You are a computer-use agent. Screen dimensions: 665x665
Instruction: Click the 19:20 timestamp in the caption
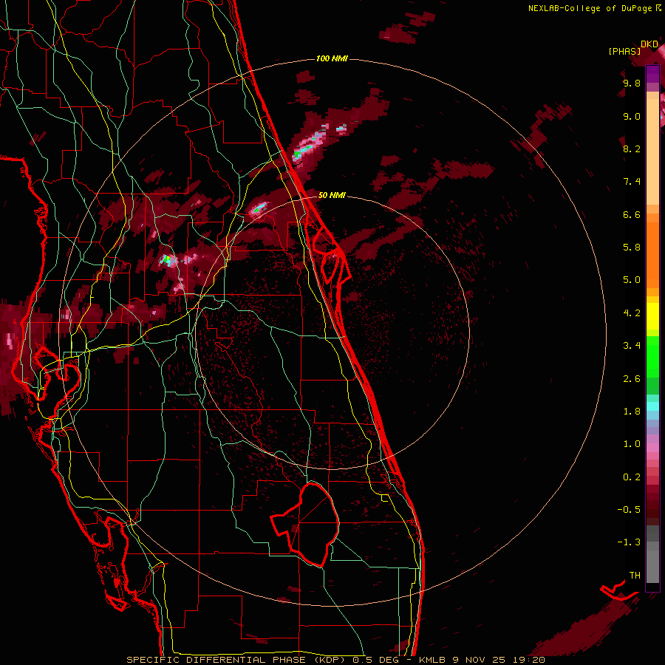[528, 660]
